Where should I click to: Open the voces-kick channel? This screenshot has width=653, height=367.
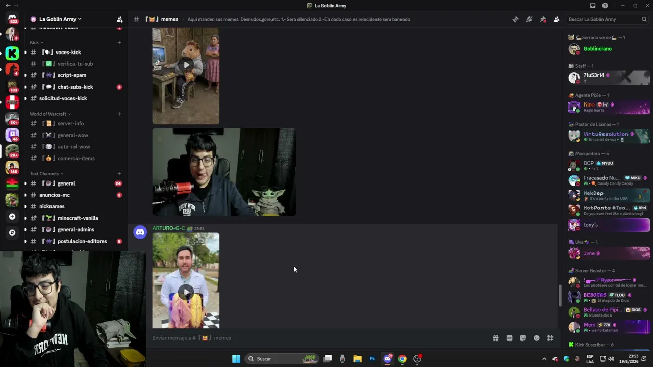[76, 52]
